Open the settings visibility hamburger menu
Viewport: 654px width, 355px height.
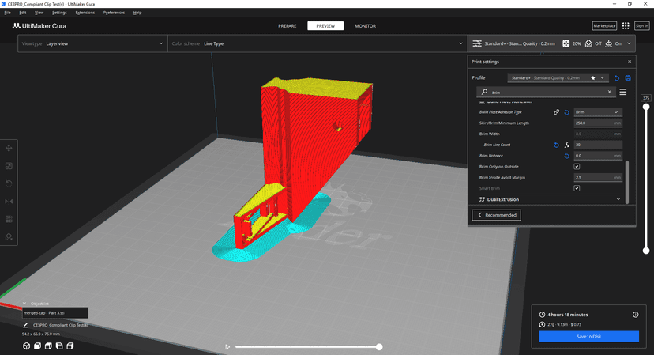coord(623,93)
